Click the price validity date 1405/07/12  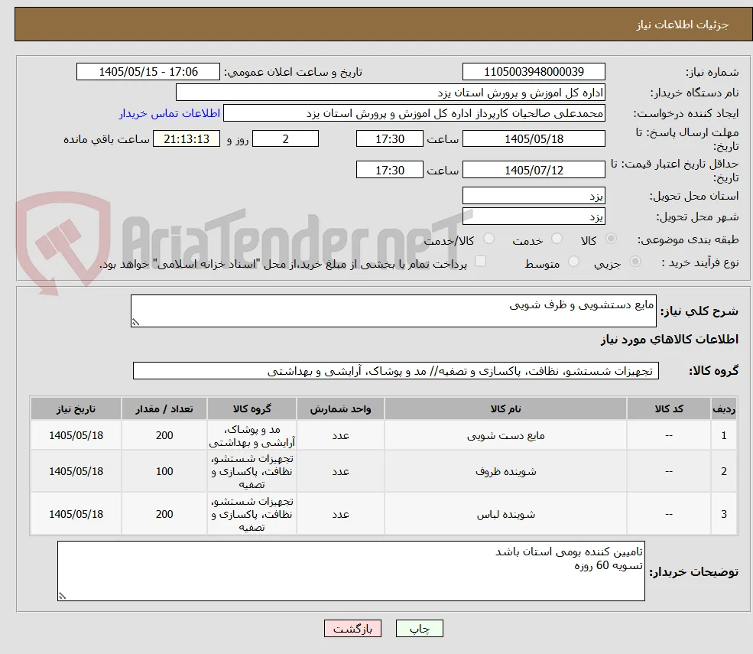[534, 170]
